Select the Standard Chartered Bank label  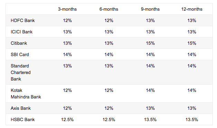coord(21,73)
